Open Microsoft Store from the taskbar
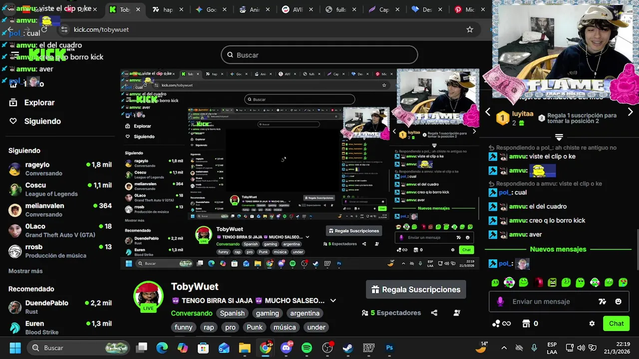Image resolution: width=639 pixels, height=359 pixels. pyautogui.click(x=203, y=348)
